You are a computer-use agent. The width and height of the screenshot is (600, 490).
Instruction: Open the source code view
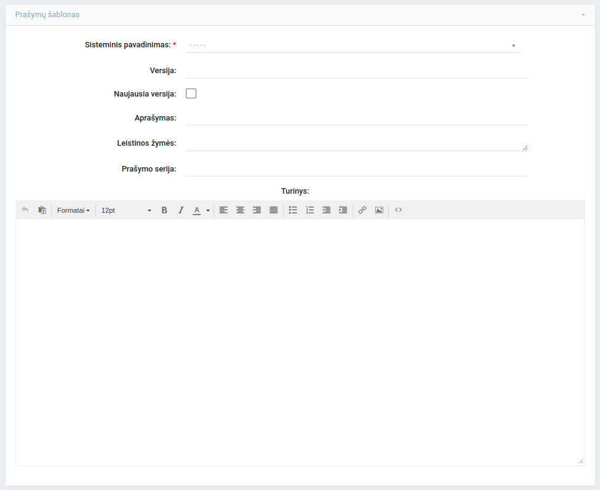398,210
